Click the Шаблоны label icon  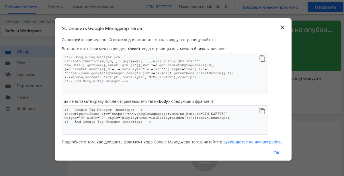coord(8,109)
